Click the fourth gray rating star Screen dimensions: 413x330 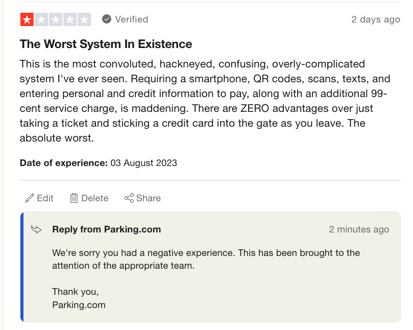coord(70,19)
